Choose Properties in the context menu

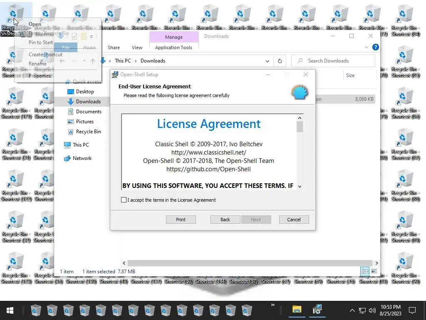pos(40,76)
